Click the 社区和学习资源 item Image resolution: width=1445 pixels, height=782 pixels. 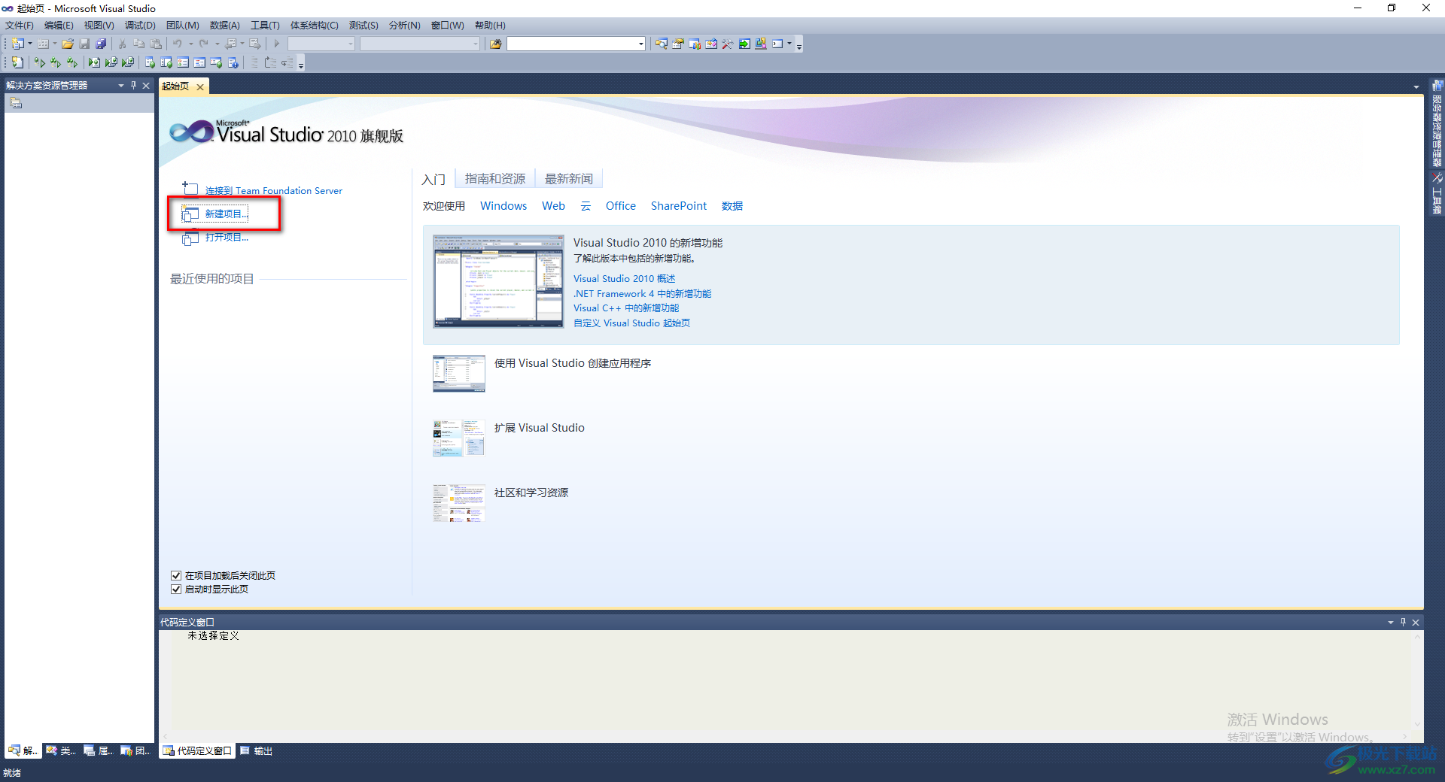531,493
